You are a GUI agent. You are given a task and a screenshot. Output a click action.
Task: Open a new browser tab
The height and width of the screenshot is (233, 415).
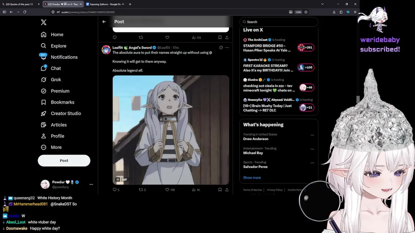pyautogui.click(x=130, y=4)
